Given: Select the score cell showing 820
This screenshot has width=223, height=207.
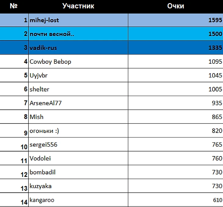Looking at the screenshot, I should tap(175, 131).
